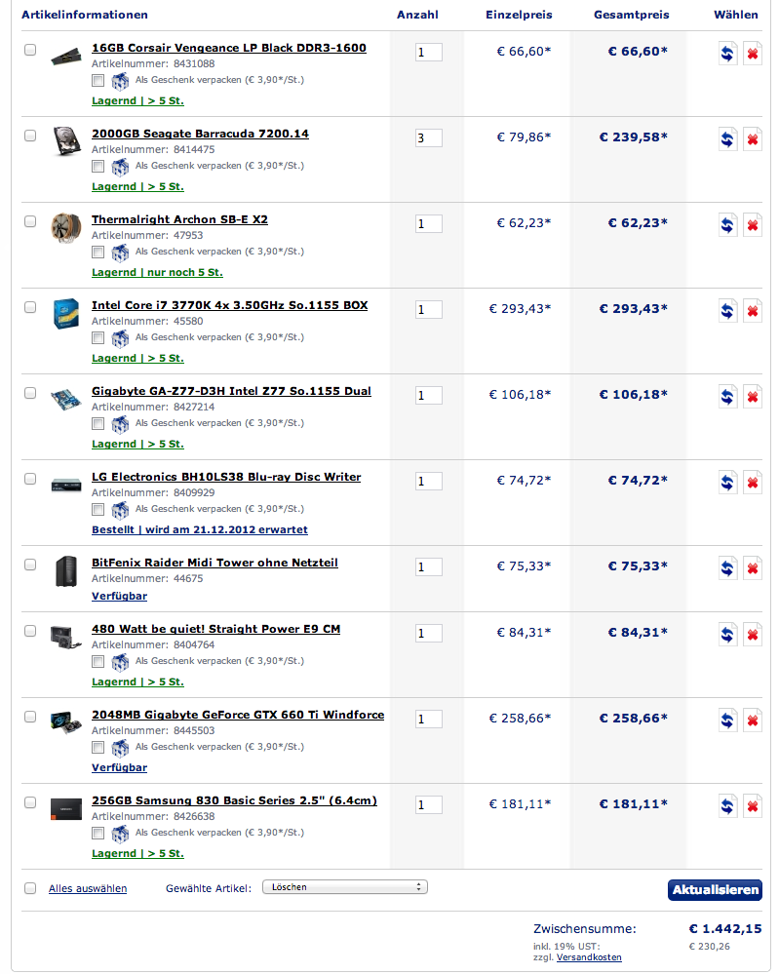779x974 pixels.
Task: Click refresh icon for Seagate Barracuda row
Action: pos(727,139)
